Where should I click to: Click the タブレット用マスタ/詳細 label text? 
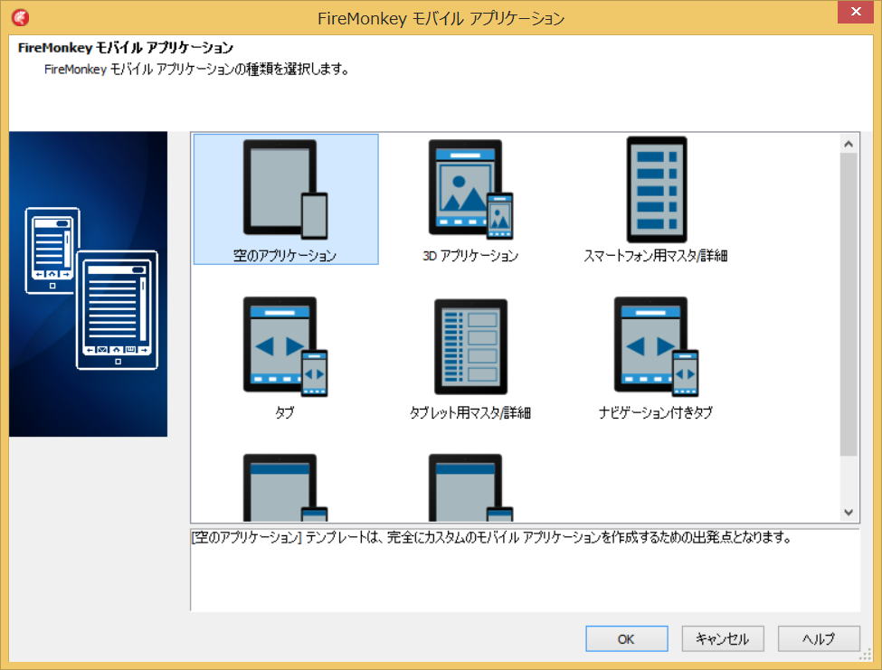pyautogui.click(x=470, y=412)
